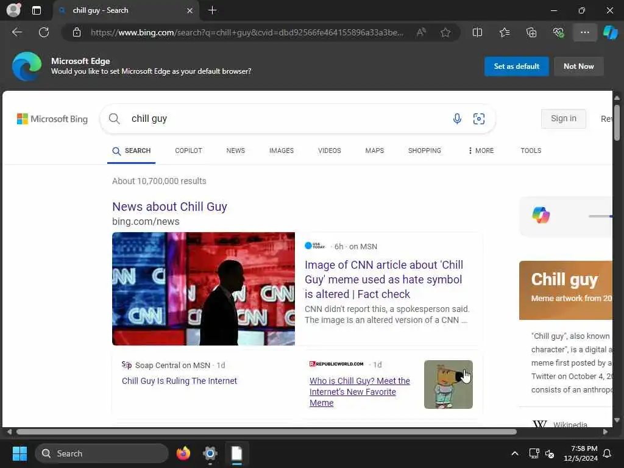This screenshot has width=624, height=468.
Task: Open Settings gear app in taskbar
Action: pyautogui.click(x=210, y=453)
